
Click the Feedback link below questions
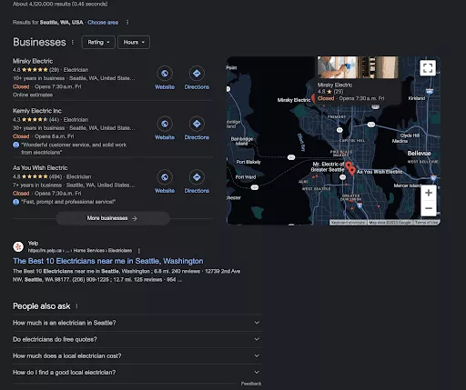click(x=251, y=384)
